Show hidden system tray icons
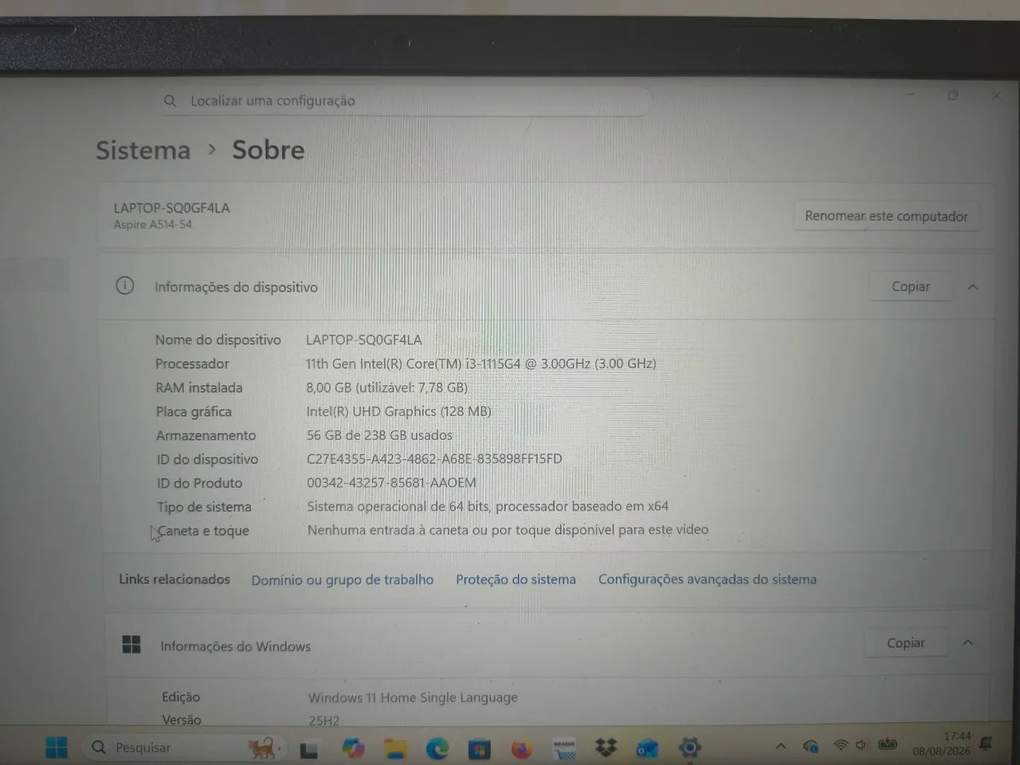This screenshot has height=765, width=1020. click(x=781, y=747)
